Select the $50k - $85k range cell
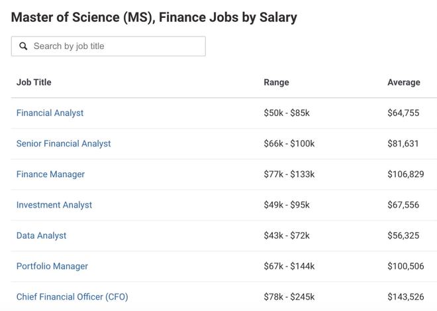The image size is (437, 311). 287,113
